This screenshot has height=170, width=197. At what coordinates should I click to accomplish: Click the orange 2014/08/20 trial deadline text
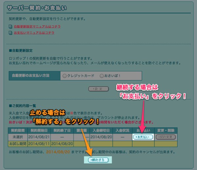pos(58,152)
